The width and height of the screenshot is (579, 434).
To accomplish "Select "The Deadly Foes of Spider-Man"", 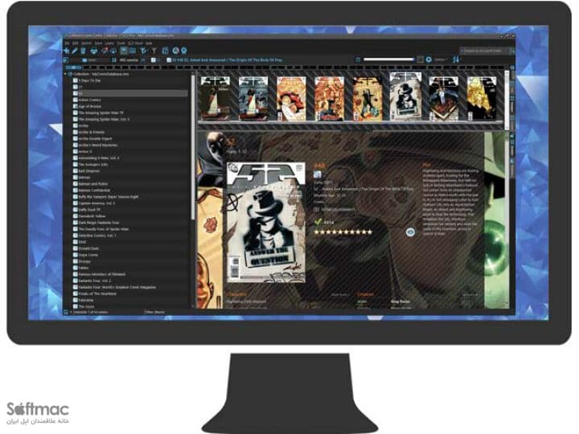I will click(x=104, y=229).
